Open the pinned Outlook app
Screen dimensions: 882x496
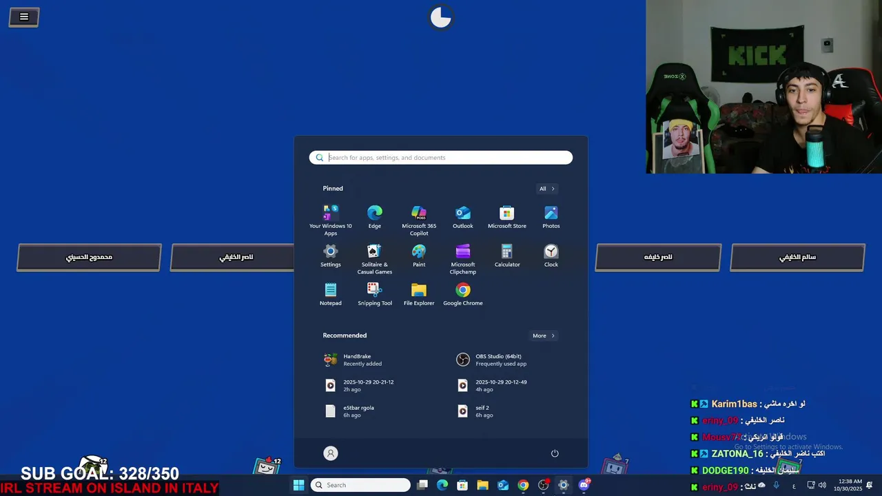click(463, 217)
